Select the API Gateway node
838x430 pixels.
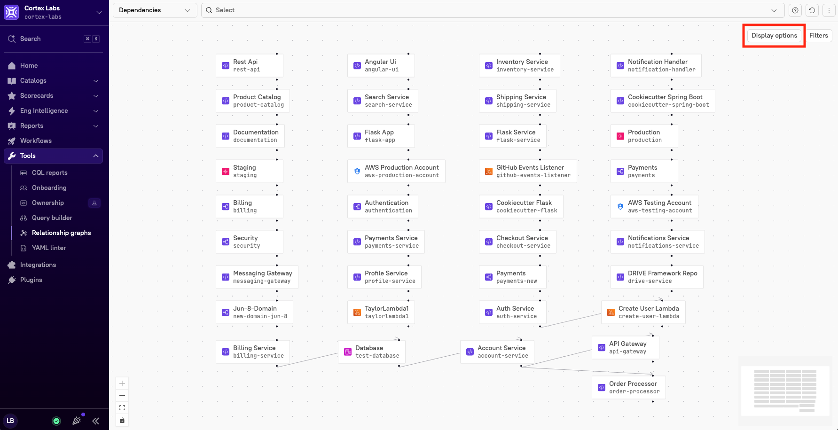625,347
